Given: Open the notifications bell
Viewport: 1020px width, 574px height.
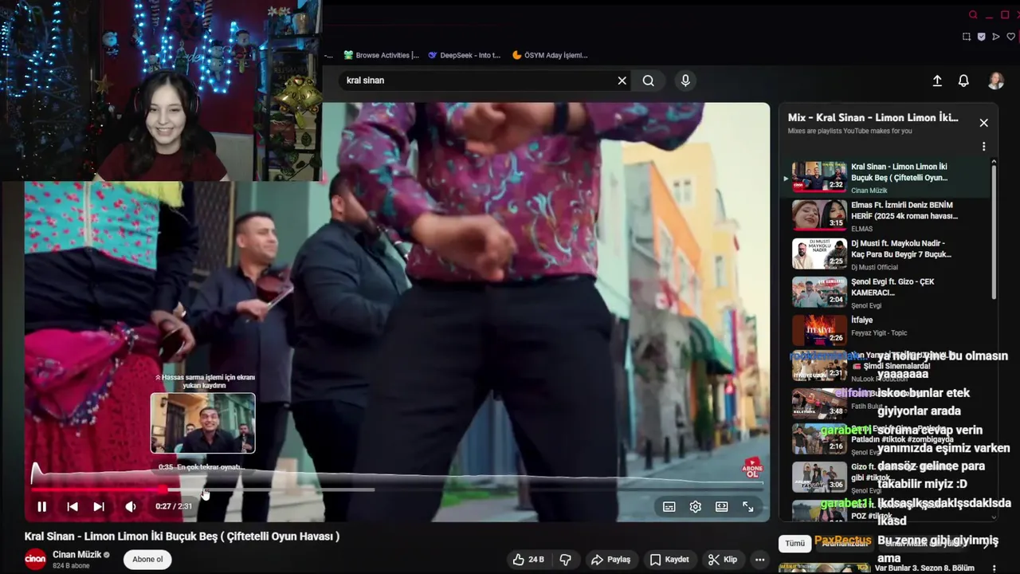Looking at the screenshot, I should 963,81.
